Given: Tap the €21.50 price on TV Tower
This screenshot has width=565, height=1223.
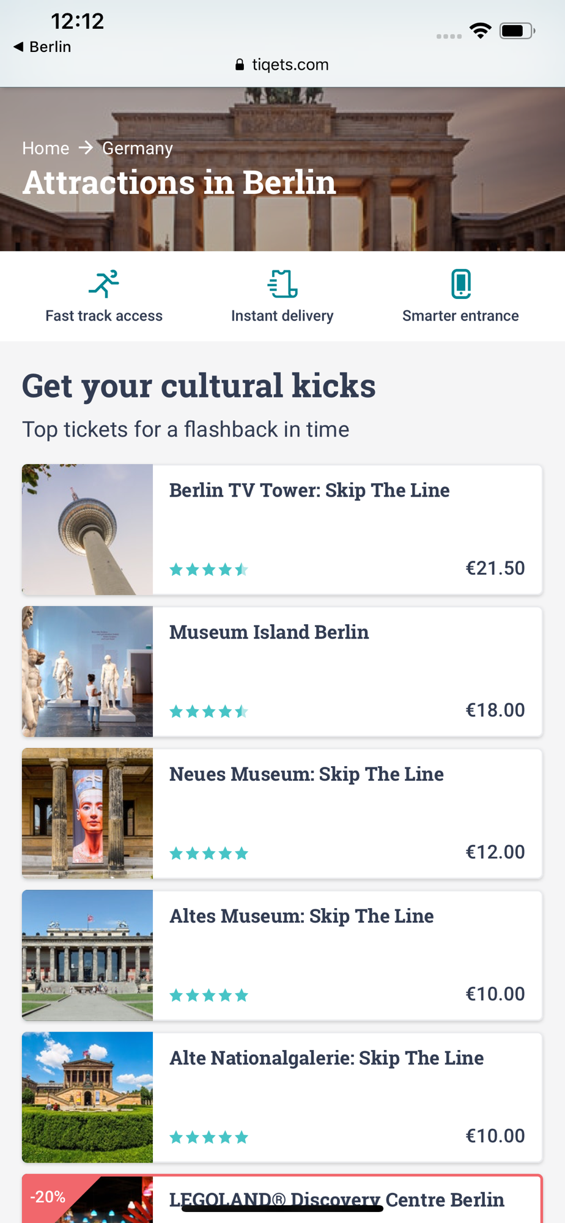Looking at the screenshot, I should 495,568.
